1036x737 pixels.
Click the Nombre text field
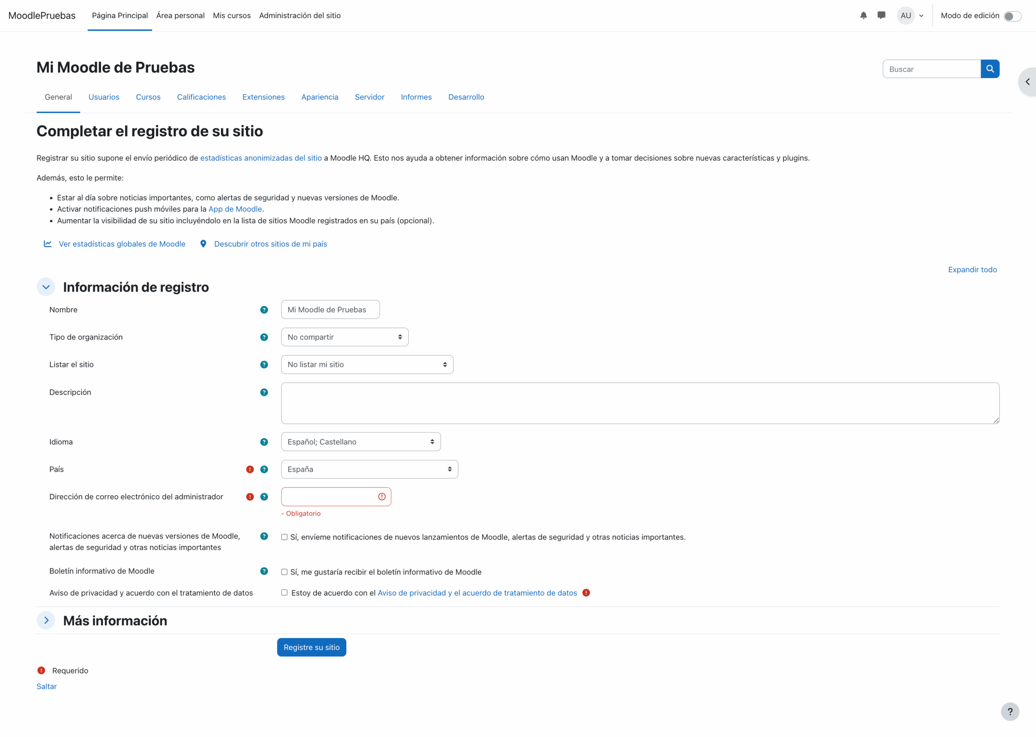[x=330, y=309]
